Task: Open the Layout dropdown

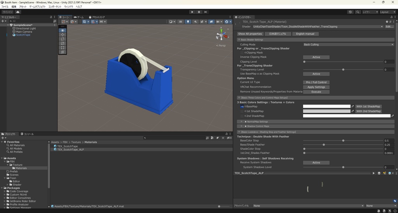Action: 388,12
